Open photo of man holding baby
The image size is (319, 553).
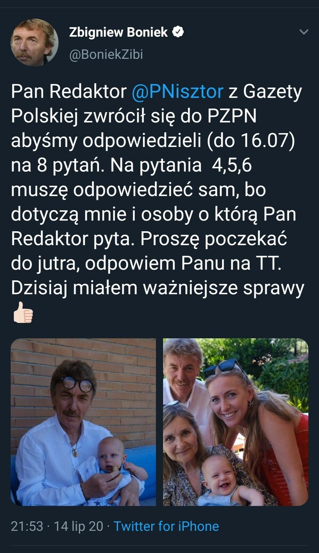pyautogui.click(x=83, y=422)
